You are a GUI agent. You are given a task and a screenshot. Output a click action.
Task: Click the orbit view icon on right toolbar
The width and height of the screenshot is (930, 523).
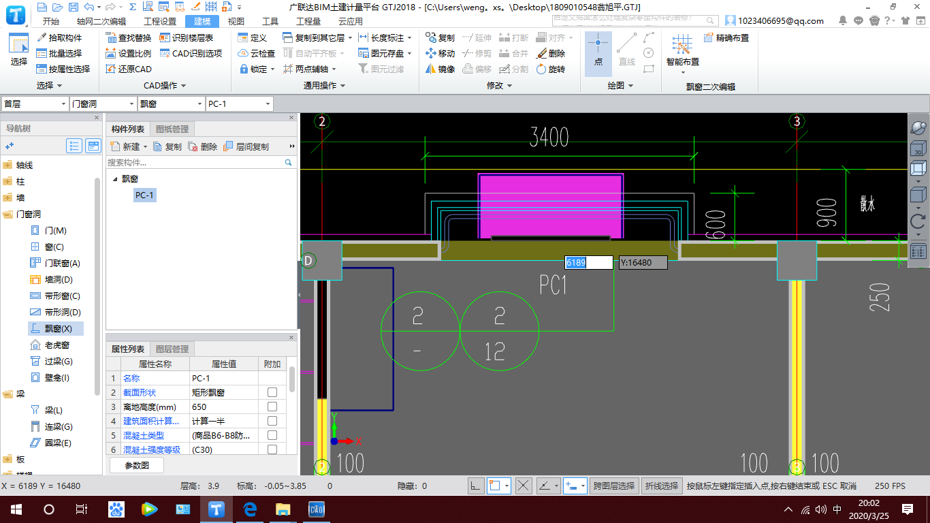tap(918, 128)
